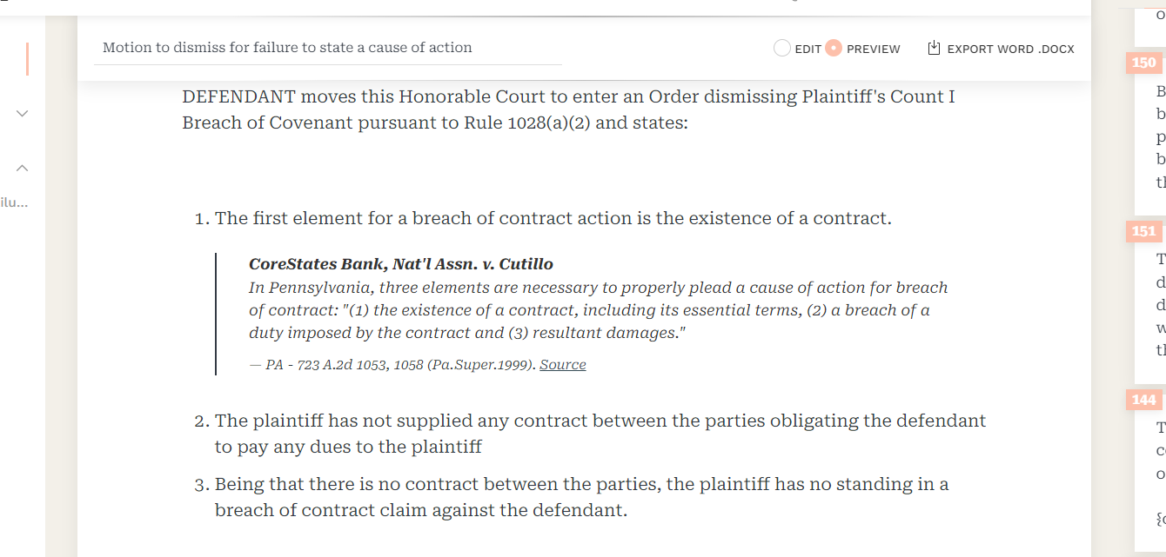This screenshot has height=557, width=1166.
Task: Expand the downward chevron in left sidebar
Action: (x=23, y=114)
